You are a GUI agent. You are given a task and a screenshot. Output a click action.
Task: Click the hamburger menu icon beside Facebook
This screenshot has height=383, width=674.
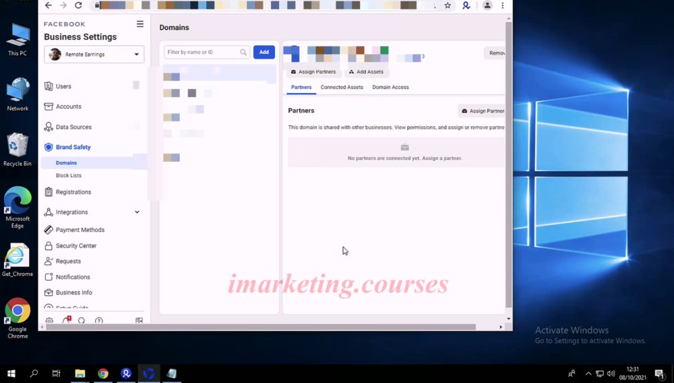click(140, 24)
